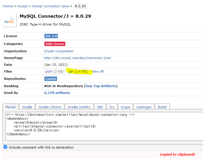This screenshot has width=203, height=159.
Task: Download the pom (2 KB) file
Action: [x=55, y=72]
